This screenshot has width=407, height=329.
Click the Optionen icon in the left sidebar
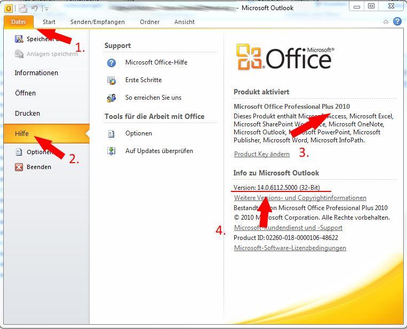coord(19,152)
